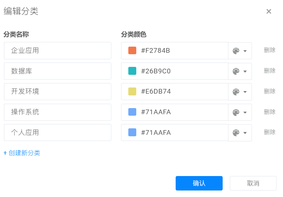Expand color dropdown arrow for 数据库 row
The image size is (283, 197).
[x=245, y=72]
